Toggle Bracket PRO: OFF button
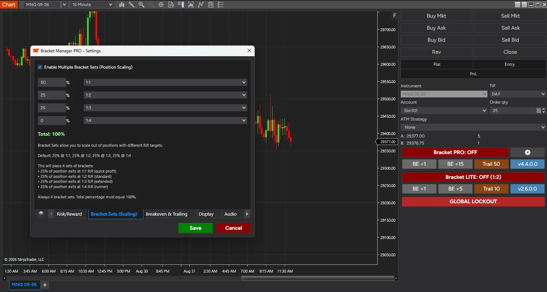This screenshot has width=547, height=292. coord(455,152)
